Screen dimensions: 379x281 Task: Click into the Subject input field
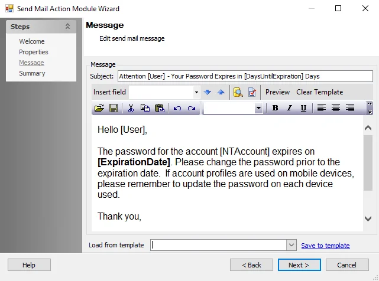click(x=245, y=76)
